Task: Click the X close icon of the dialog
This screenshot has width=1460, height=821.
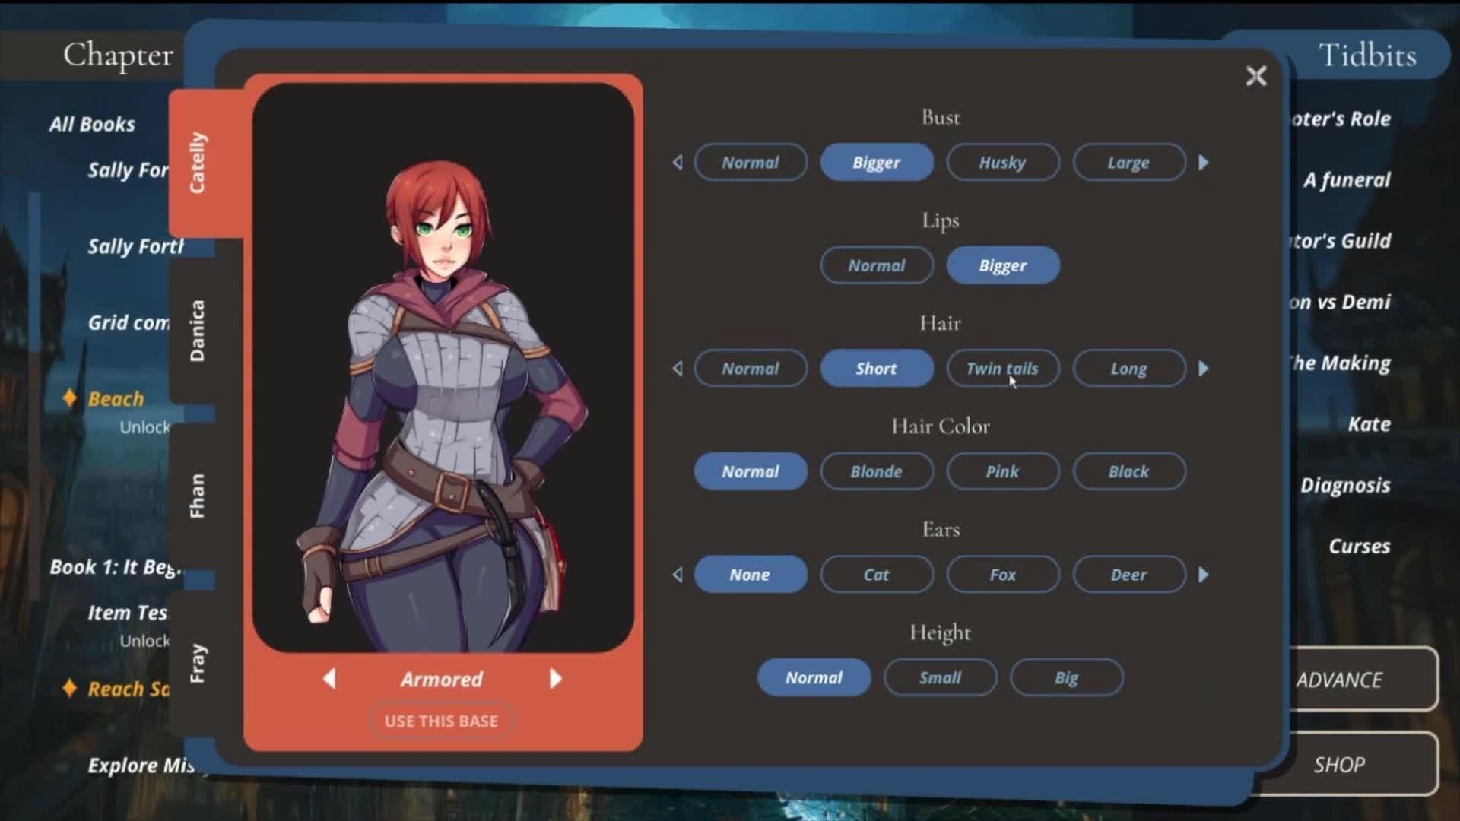Action: [x=1256, y=76]
